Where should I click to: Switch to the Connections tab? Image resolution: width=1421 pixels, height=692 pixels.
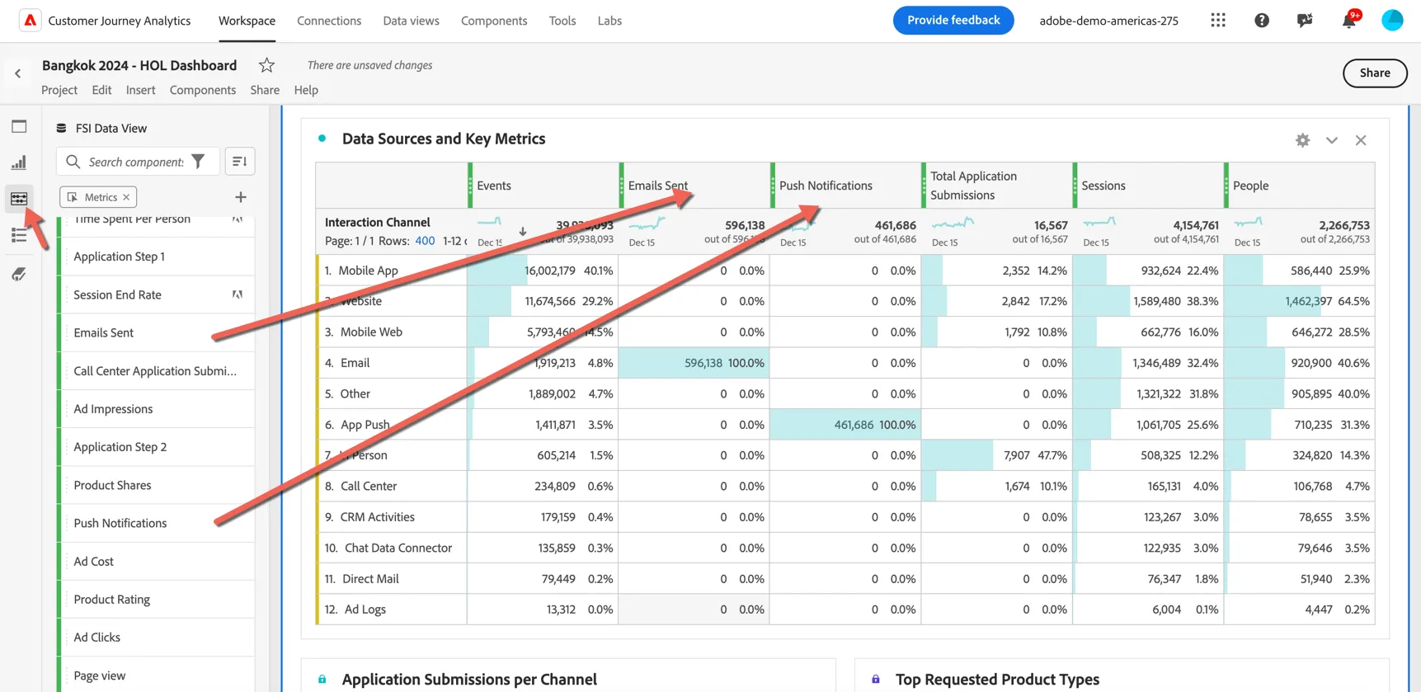329,21
